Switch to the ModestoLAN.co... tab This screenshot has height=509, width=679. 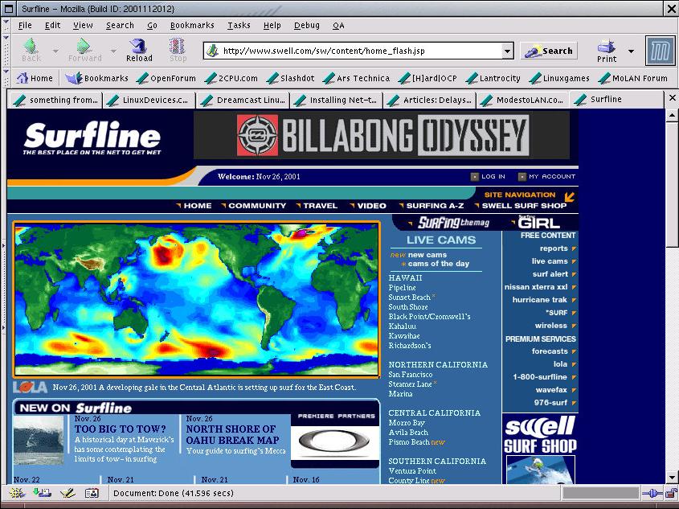[522, 100]
